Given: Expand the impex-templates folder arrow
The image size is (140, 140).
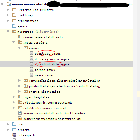Looking at the screenshot, I should 14,97.
